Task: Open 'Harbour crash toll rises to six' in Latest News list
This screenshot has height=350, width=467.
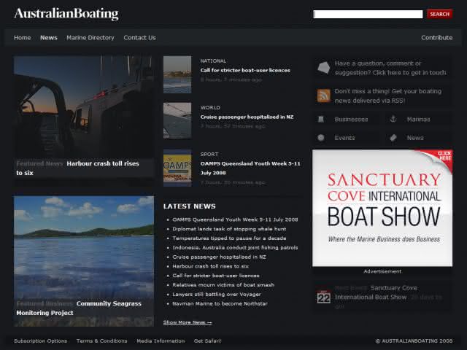Action: pyautogui.click(x=210, y=266)
